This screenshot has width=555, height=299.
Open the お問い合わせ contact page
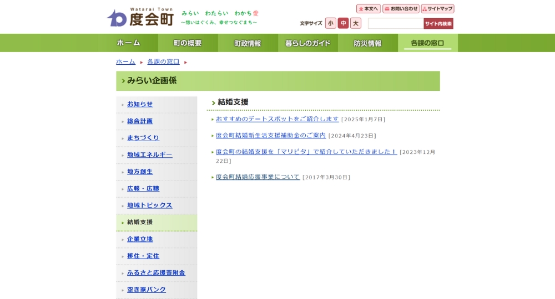point(401,9)
